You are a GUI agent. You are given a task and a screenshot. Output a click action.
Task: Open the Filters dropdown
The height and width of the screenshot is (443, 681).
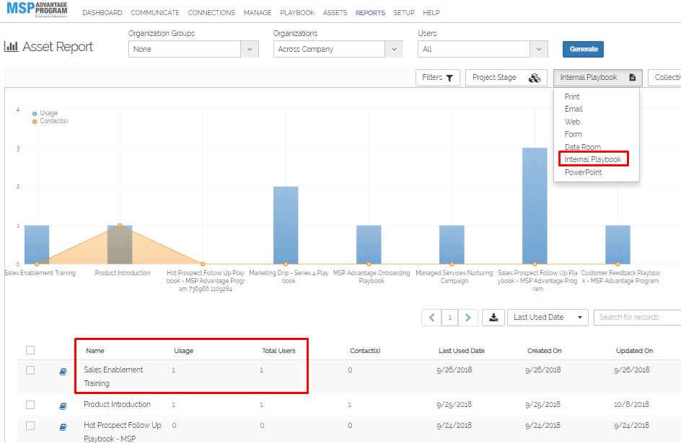point(437,78)
